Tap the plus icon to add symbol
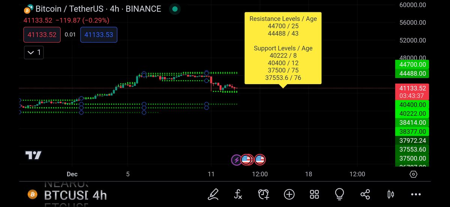This screenshot has width=450, height=207. (289, 194)
